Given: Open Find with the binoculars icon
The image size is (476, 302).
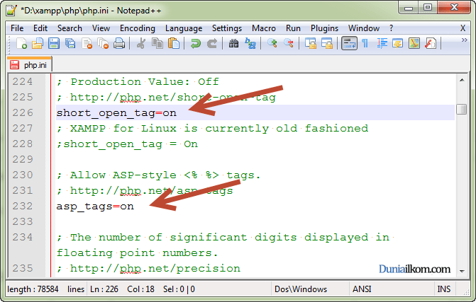Looking at the screenshot, I should (x=234, y=44).
